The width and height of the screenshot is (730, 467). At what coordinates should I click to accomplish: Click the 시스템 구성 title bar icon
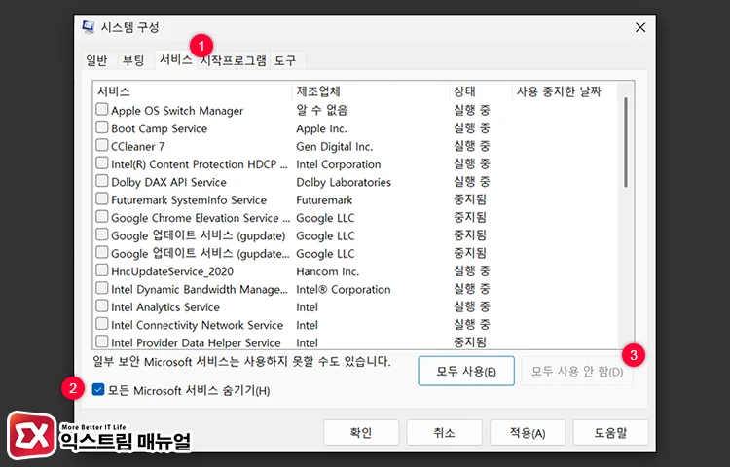click(89, 27)
